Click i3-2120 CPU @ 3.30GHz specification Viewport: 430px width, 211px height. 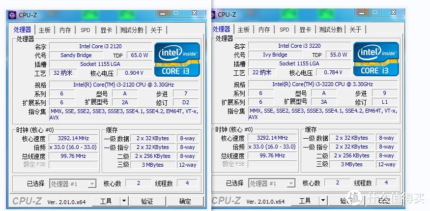point(124,85)
